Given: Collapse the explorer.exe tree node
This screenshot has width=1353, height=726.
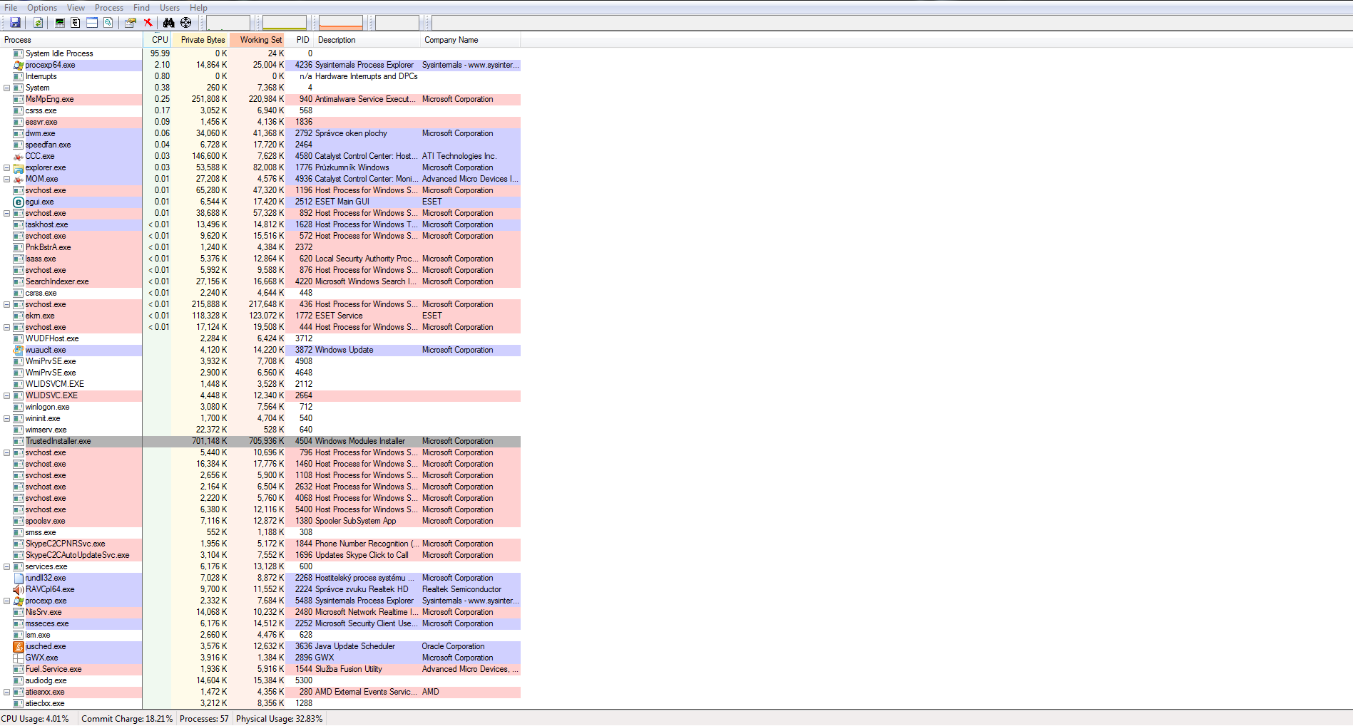Looking at the screenshot, I should pyautogui.click(x=7, y=167).
